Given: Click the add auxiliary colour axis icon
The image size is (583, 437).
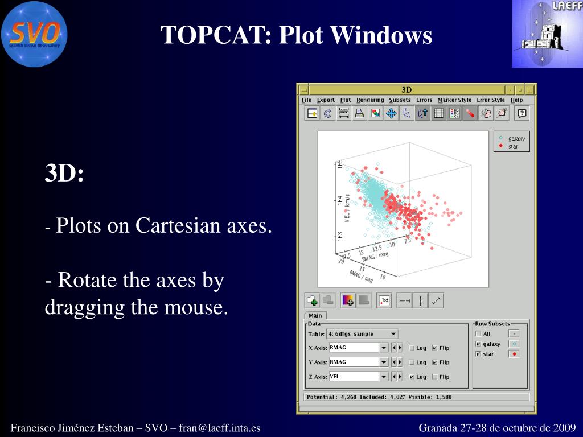Looking at the screenshot, I should tap(348, 300).
